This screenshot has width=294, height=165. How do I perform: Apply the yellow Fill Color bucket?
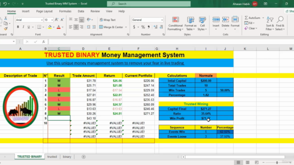(50, 27)
